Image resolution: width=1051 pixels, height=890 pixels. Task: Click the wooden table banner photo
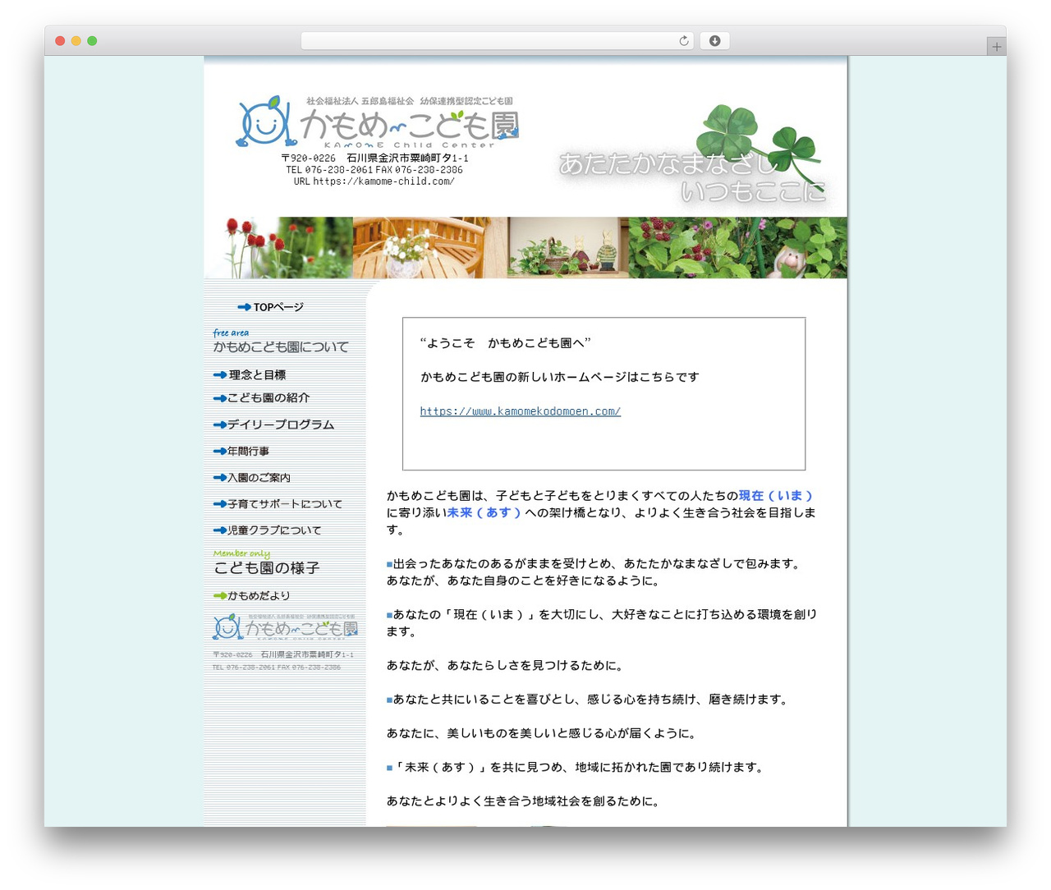430,248
